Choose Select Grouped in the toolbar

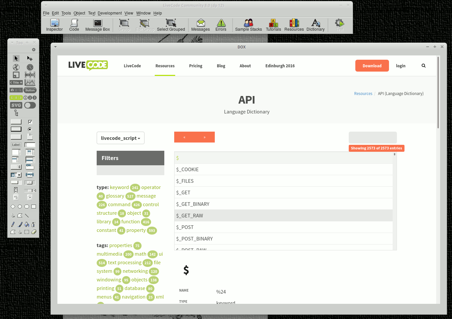pos(171,25)
